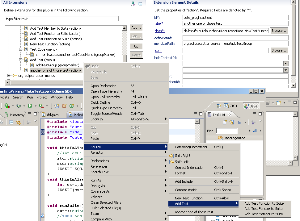Click the New Java Package toolbar icon
This screenshot has height=221, width=300.
point(64,106)
